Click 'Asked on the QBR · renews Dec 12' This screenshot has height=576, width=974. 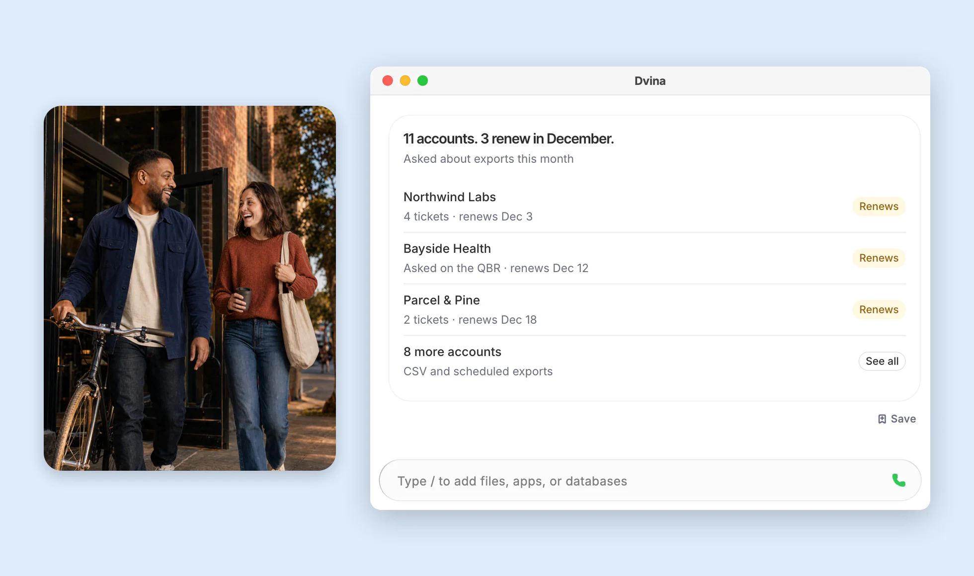(x=495, y=268)
